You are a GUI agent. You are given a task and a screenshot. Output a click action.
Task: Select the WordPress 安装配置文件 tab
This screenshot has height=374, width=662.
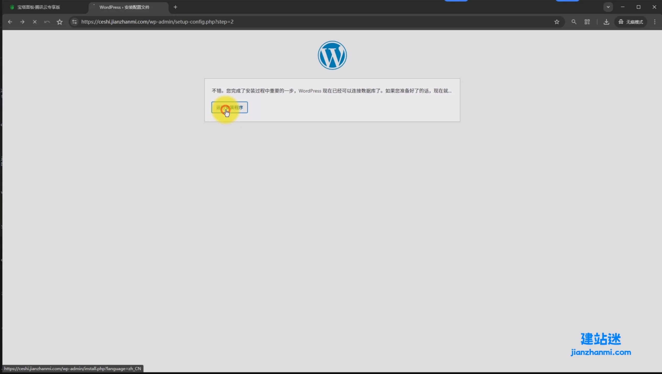coord(124,7)
